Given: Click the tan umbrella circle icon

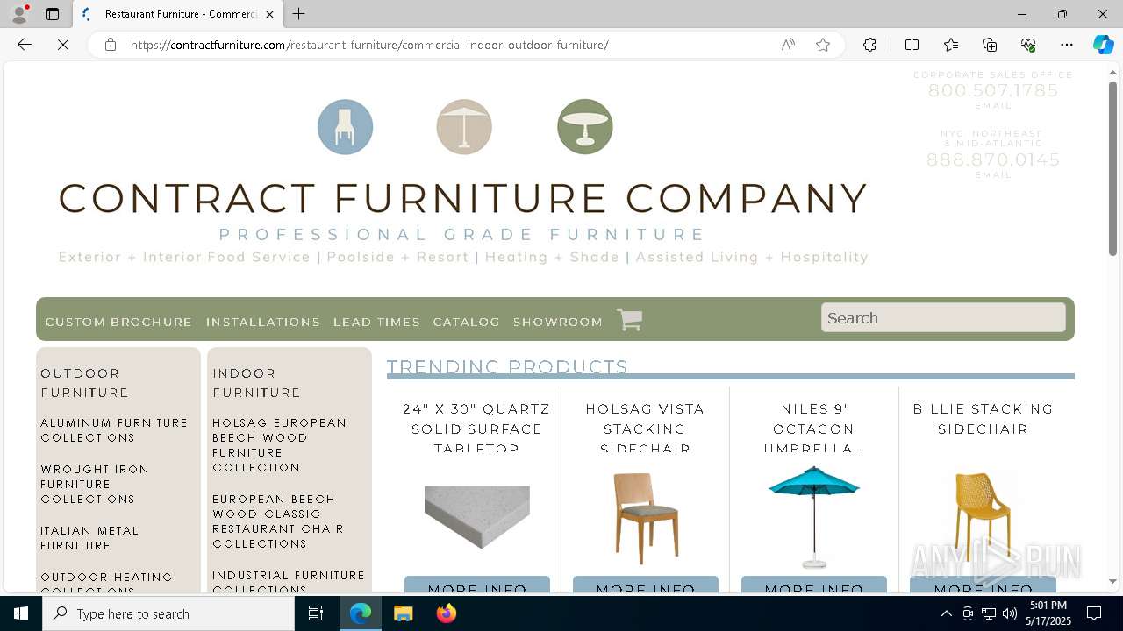Looking at the screenshot, I should point(464,127).
